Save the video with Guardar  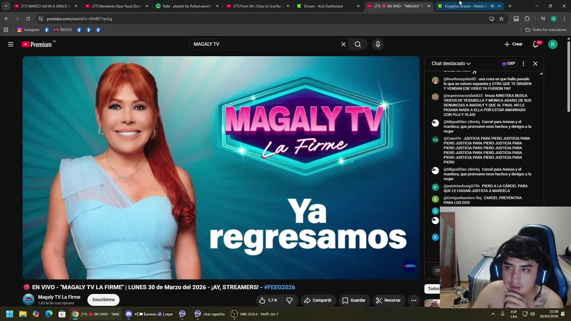pos(354,300)
